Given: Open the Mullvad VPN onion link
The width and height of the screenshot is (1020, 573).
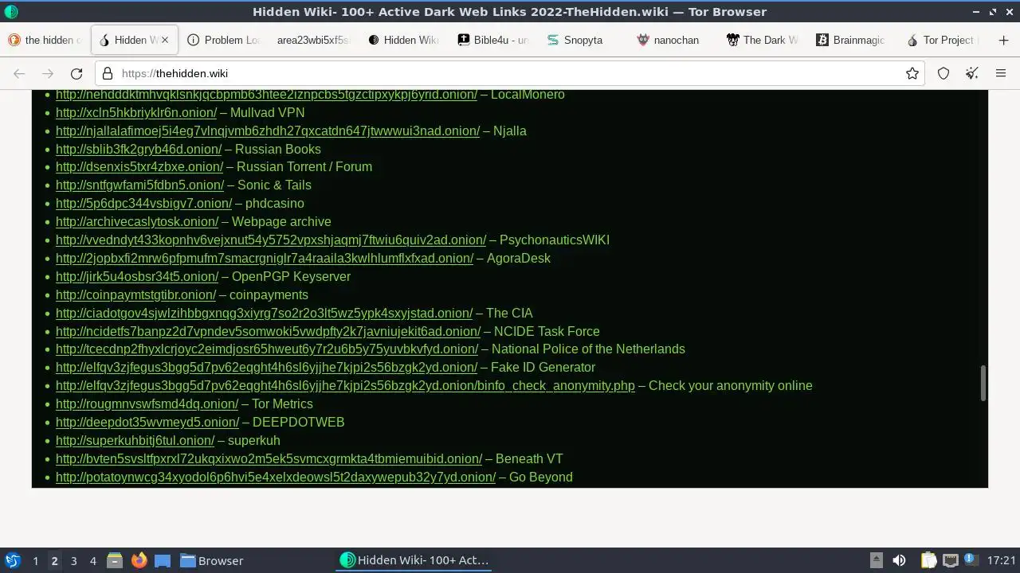Looking at the screenshot, I should pos(136,113).
